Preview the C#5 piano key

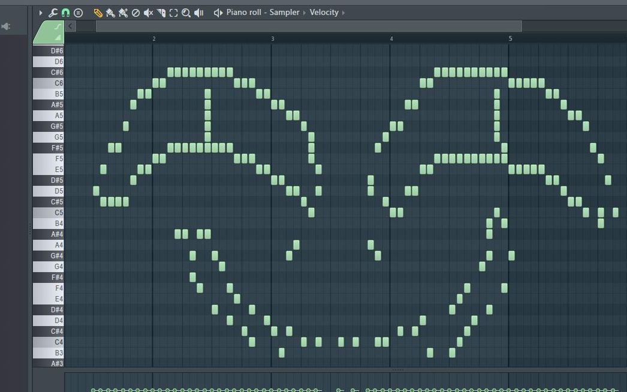click(x=49, y=202)
